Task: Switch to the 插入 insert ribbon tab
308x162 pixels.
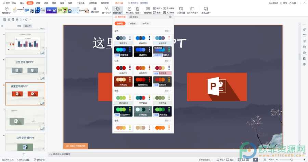Action: [22, 3]
